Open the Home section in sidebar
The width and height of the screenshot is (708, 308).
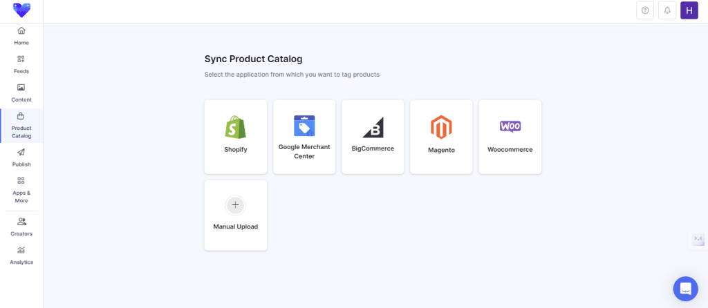21,36
